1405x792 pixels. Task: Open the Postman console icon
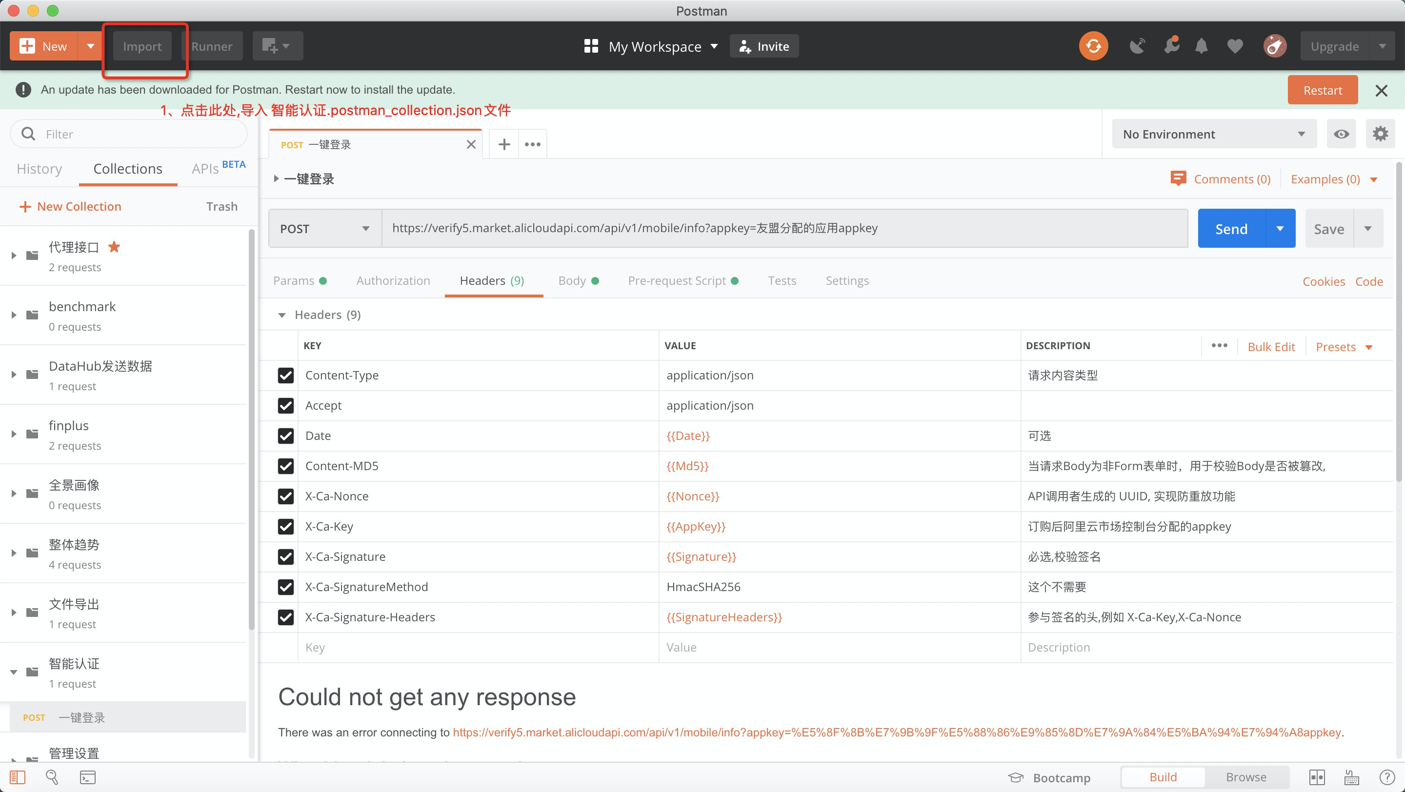click(x=87, y=777)
